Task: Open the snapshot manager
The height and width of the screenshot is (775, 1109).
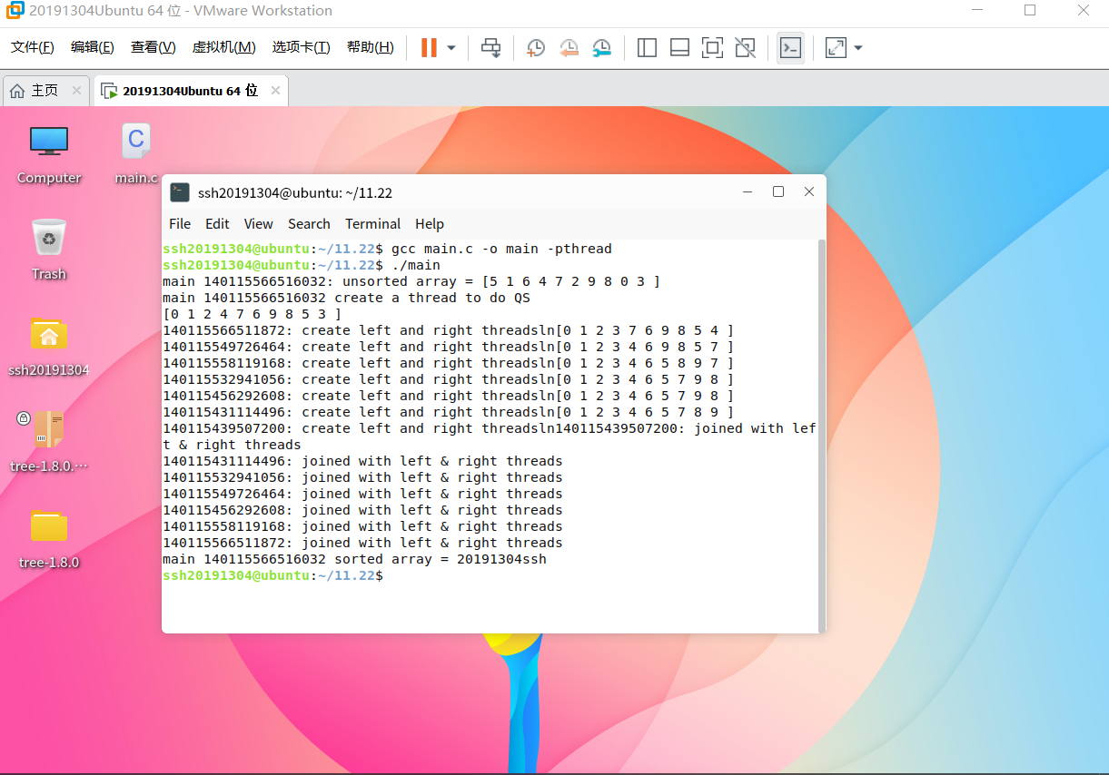Action: point(601,47)
